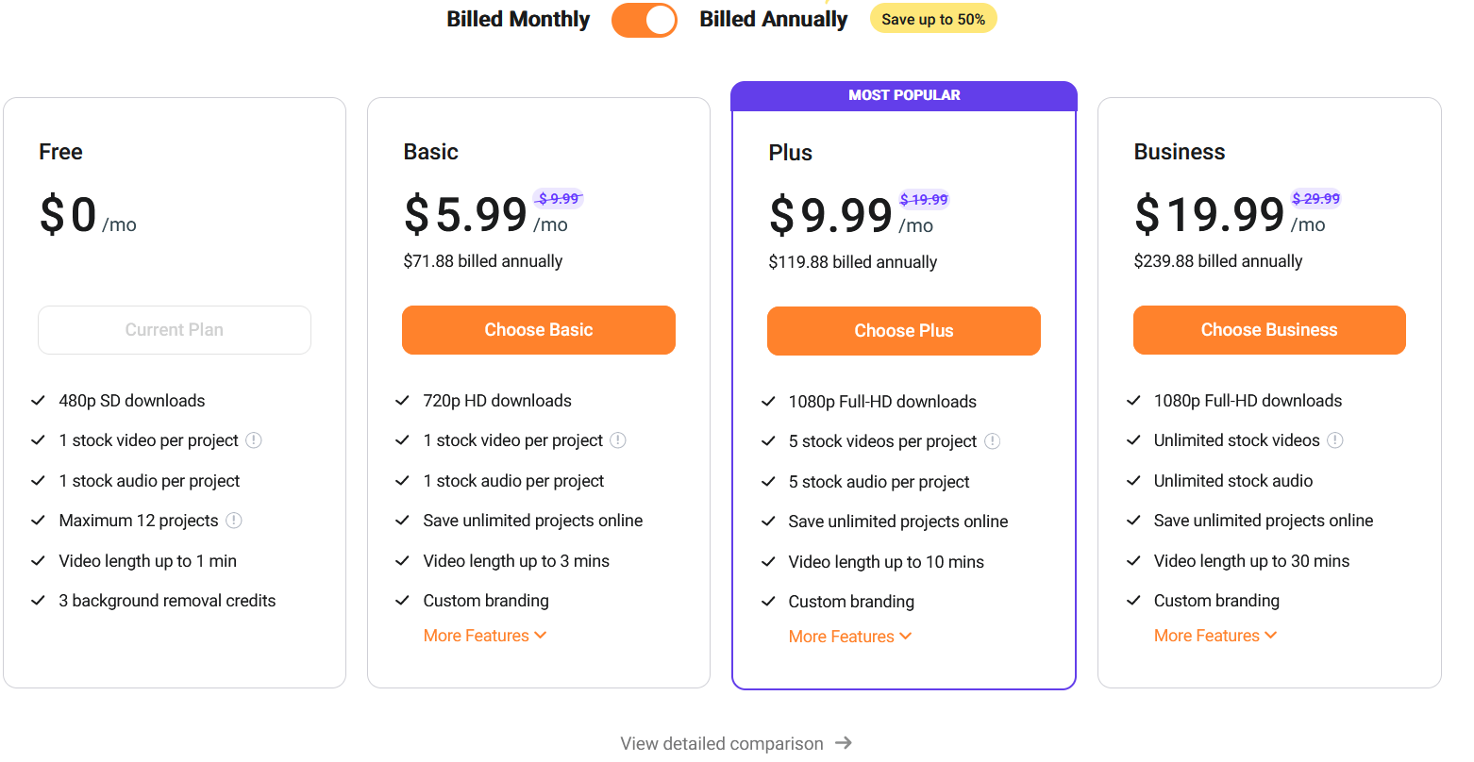Click the Choose Plus button
Viewport: 1474px width, 762px height.
[904, 331]
